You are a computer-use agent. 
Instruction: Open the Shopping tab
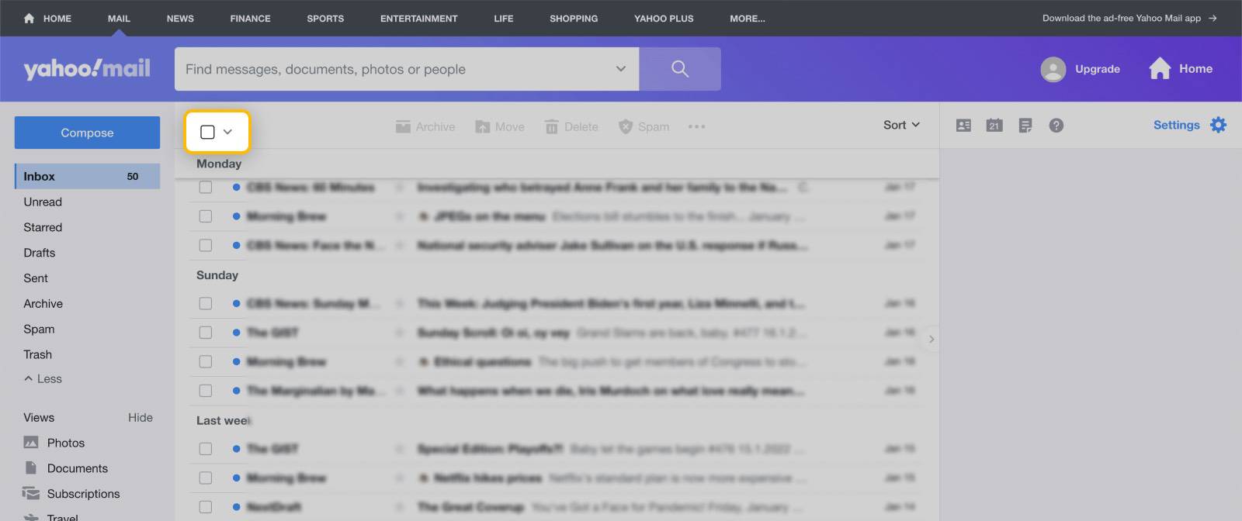pyautogui.click(x=574, y=19)
